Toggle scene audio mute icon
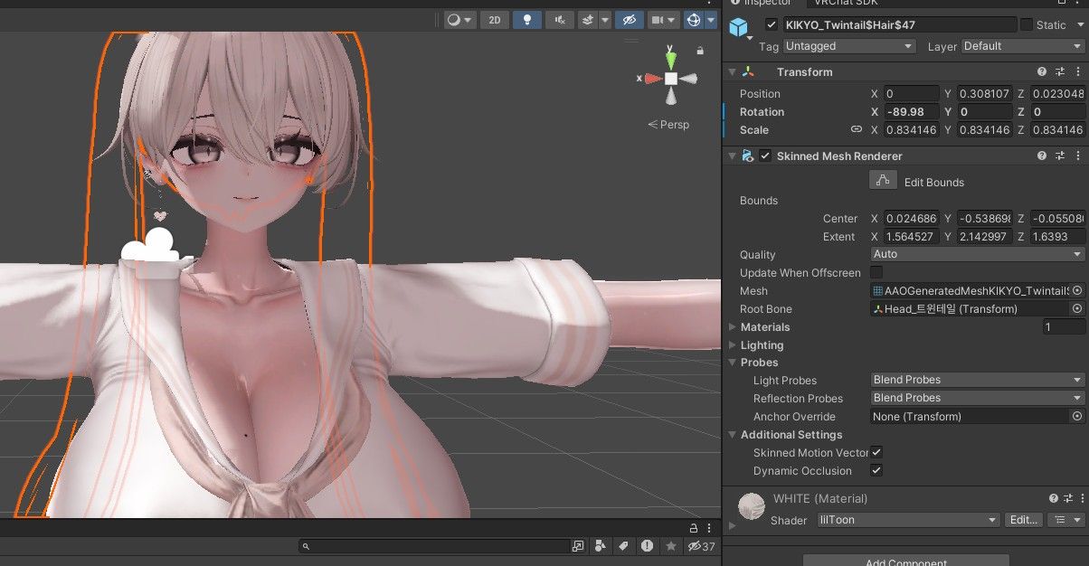1089x566 pixels. [560, 20]
